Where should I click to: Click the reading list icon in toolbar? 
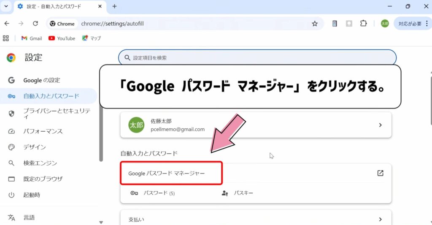tap(335, 24)
